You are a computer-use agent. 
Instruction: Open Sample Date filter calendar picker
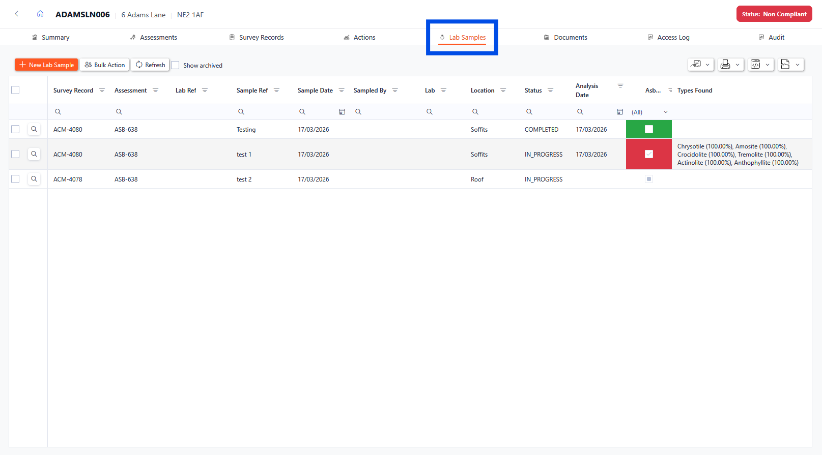(x=342, y=112)
